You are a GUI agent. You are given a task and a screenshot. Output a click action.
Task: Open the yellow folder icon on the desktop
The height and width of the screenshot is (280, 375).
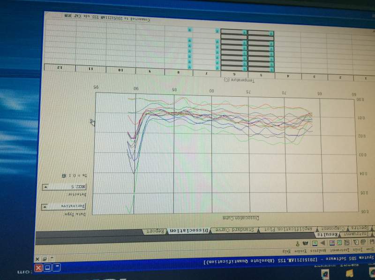[x=349, y=273]
